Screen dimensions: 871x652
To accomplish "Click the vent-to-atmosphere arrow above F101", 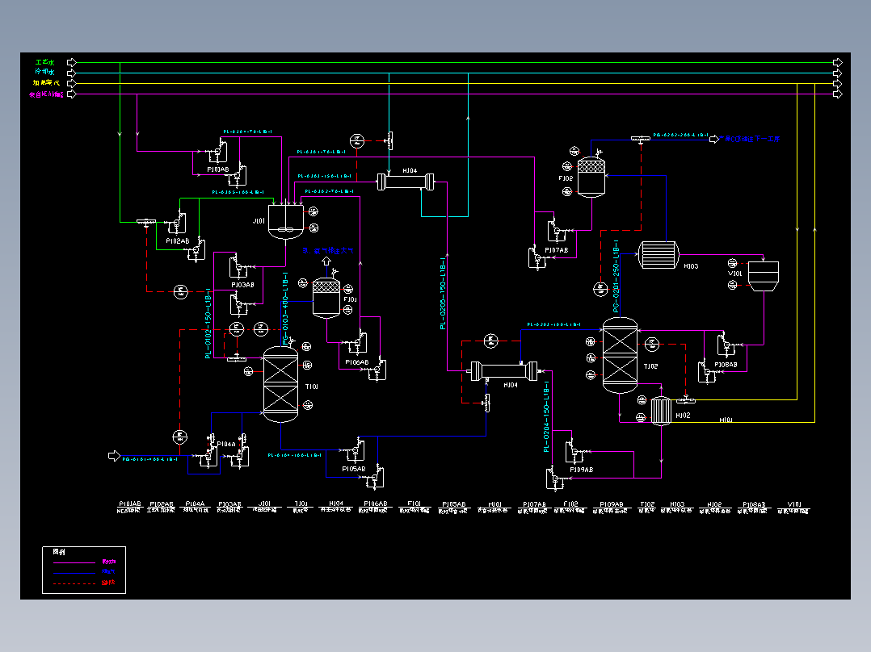I will 326,261.
